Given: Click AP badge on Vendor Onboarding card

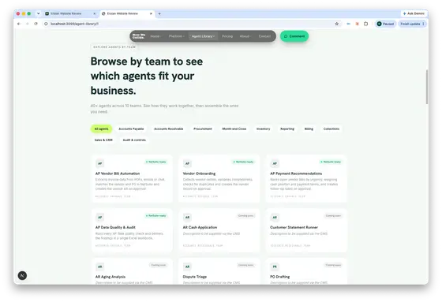Looking at the screenshot, I should (x=188, y=163).
